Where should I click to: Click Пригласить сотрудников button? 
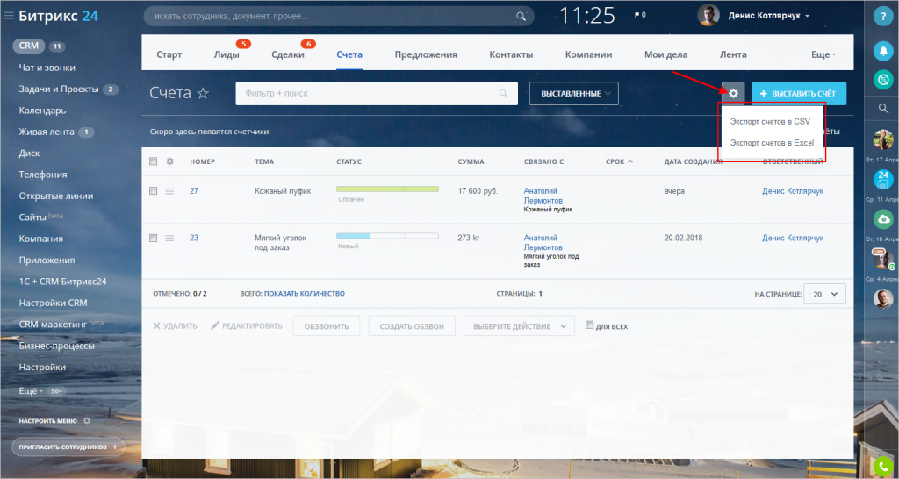point(68,447)
